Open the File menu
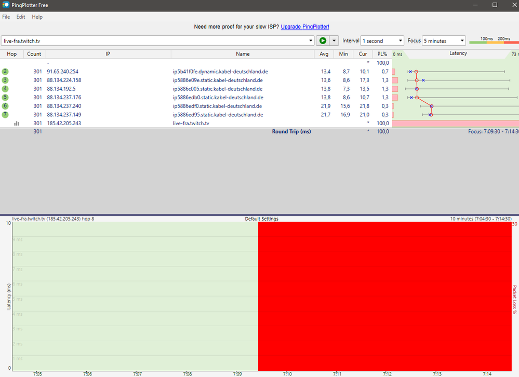The height and width of the screenshot is (377, 519). point(6,17)
